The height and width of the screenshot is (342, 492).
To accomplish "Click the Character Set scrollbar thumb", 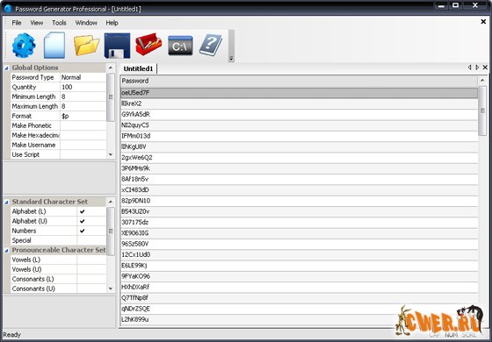I will [111, 232].
